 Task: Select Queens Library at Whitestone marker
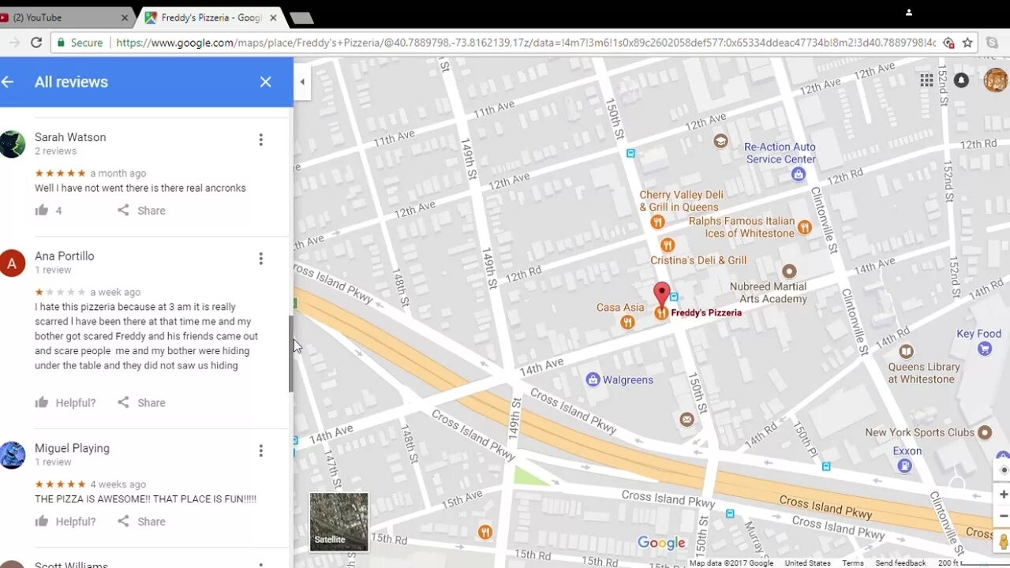[x=906, y=351]
